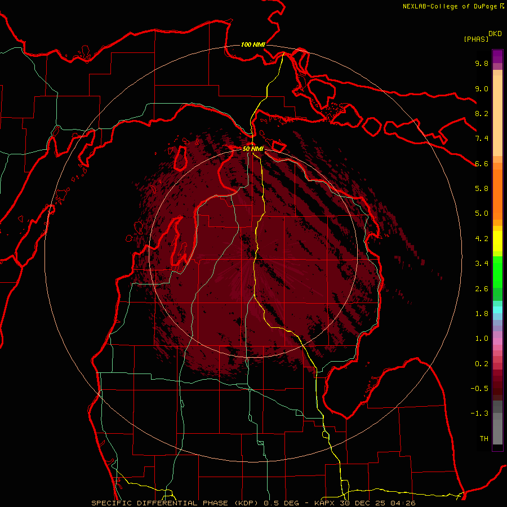Pick the peach segment of the color bar

(x=497, y=115)
